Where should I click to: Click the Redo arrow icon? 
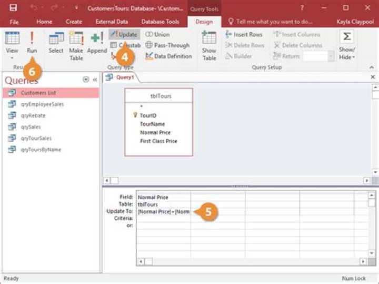(x=54, y=8)
